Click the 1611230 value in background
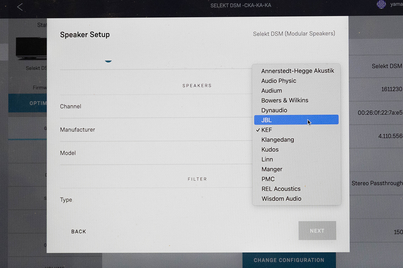The image size is (403, 268). [x=392, y=89]
